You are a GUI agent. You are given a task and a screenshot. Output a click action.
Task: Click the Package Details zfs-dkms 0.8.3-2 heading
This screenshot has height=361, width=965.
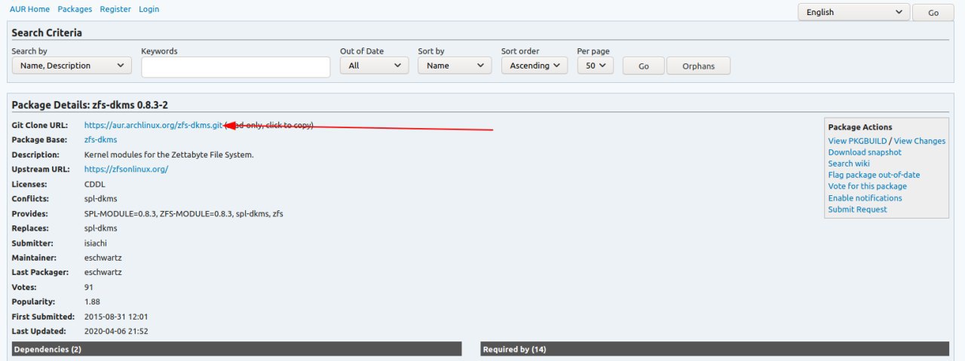tap(90, 105)
